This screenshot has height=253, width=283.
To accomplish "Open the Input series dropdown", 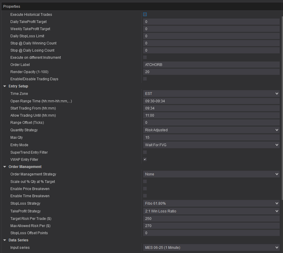I will point(211,248).
